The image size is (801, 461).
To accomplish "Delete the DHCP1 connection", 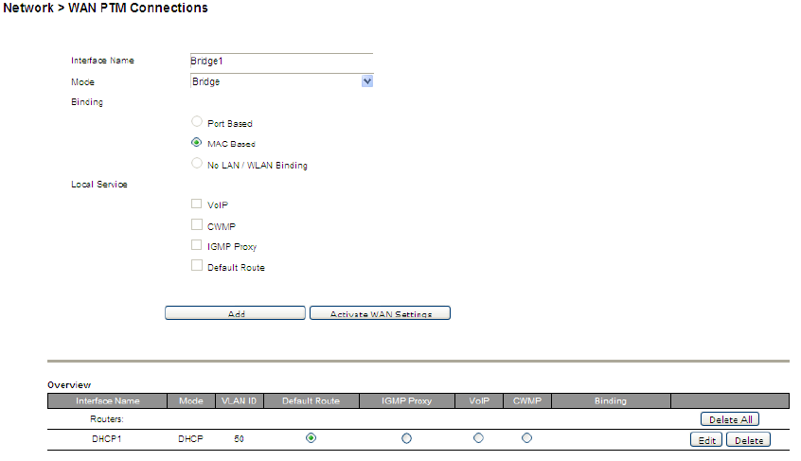I will point(748,439).
